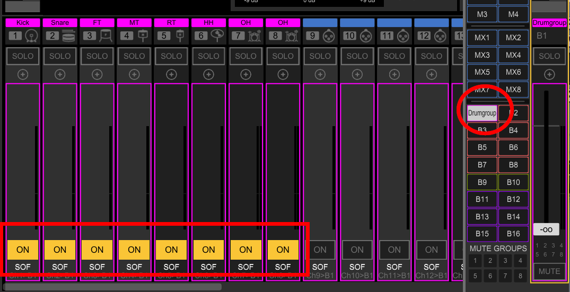Toggle the RT channel 5 ON button
This screenshot has height=292, width=570.
[171, 250]
